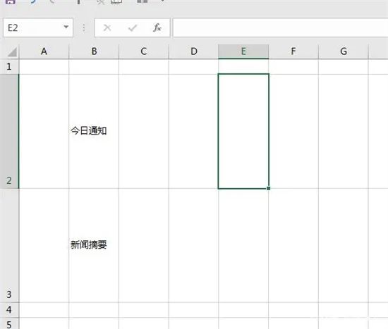Image resolution: width=388 pixels, height=329 pixels.
Task: Click the cell containing 今日通知
Action: click(x=94, y=131)
